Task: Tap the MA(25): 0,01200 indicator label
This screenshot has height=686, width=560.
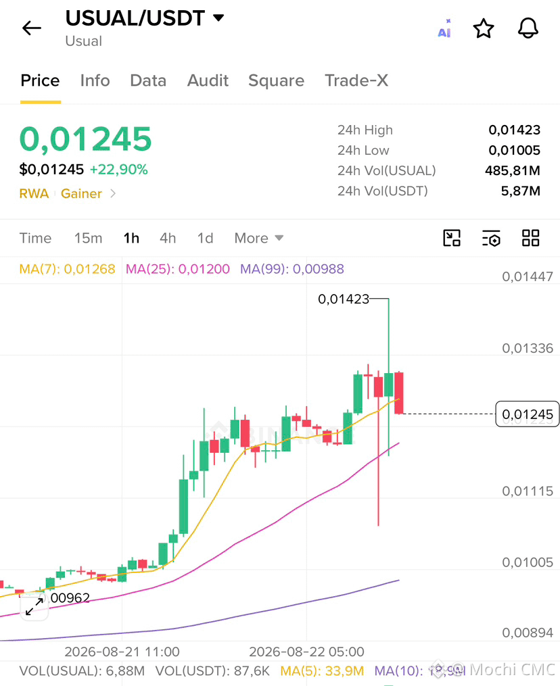Action: 177,268
